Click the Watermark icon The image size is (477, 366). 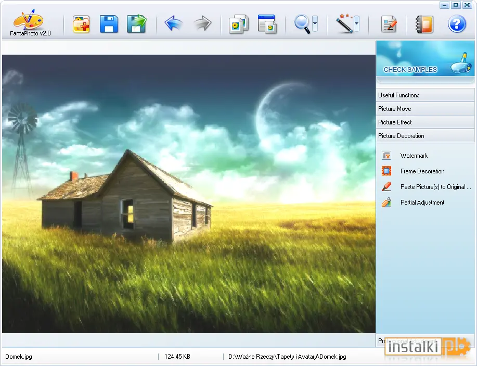[x=386, y=156]
